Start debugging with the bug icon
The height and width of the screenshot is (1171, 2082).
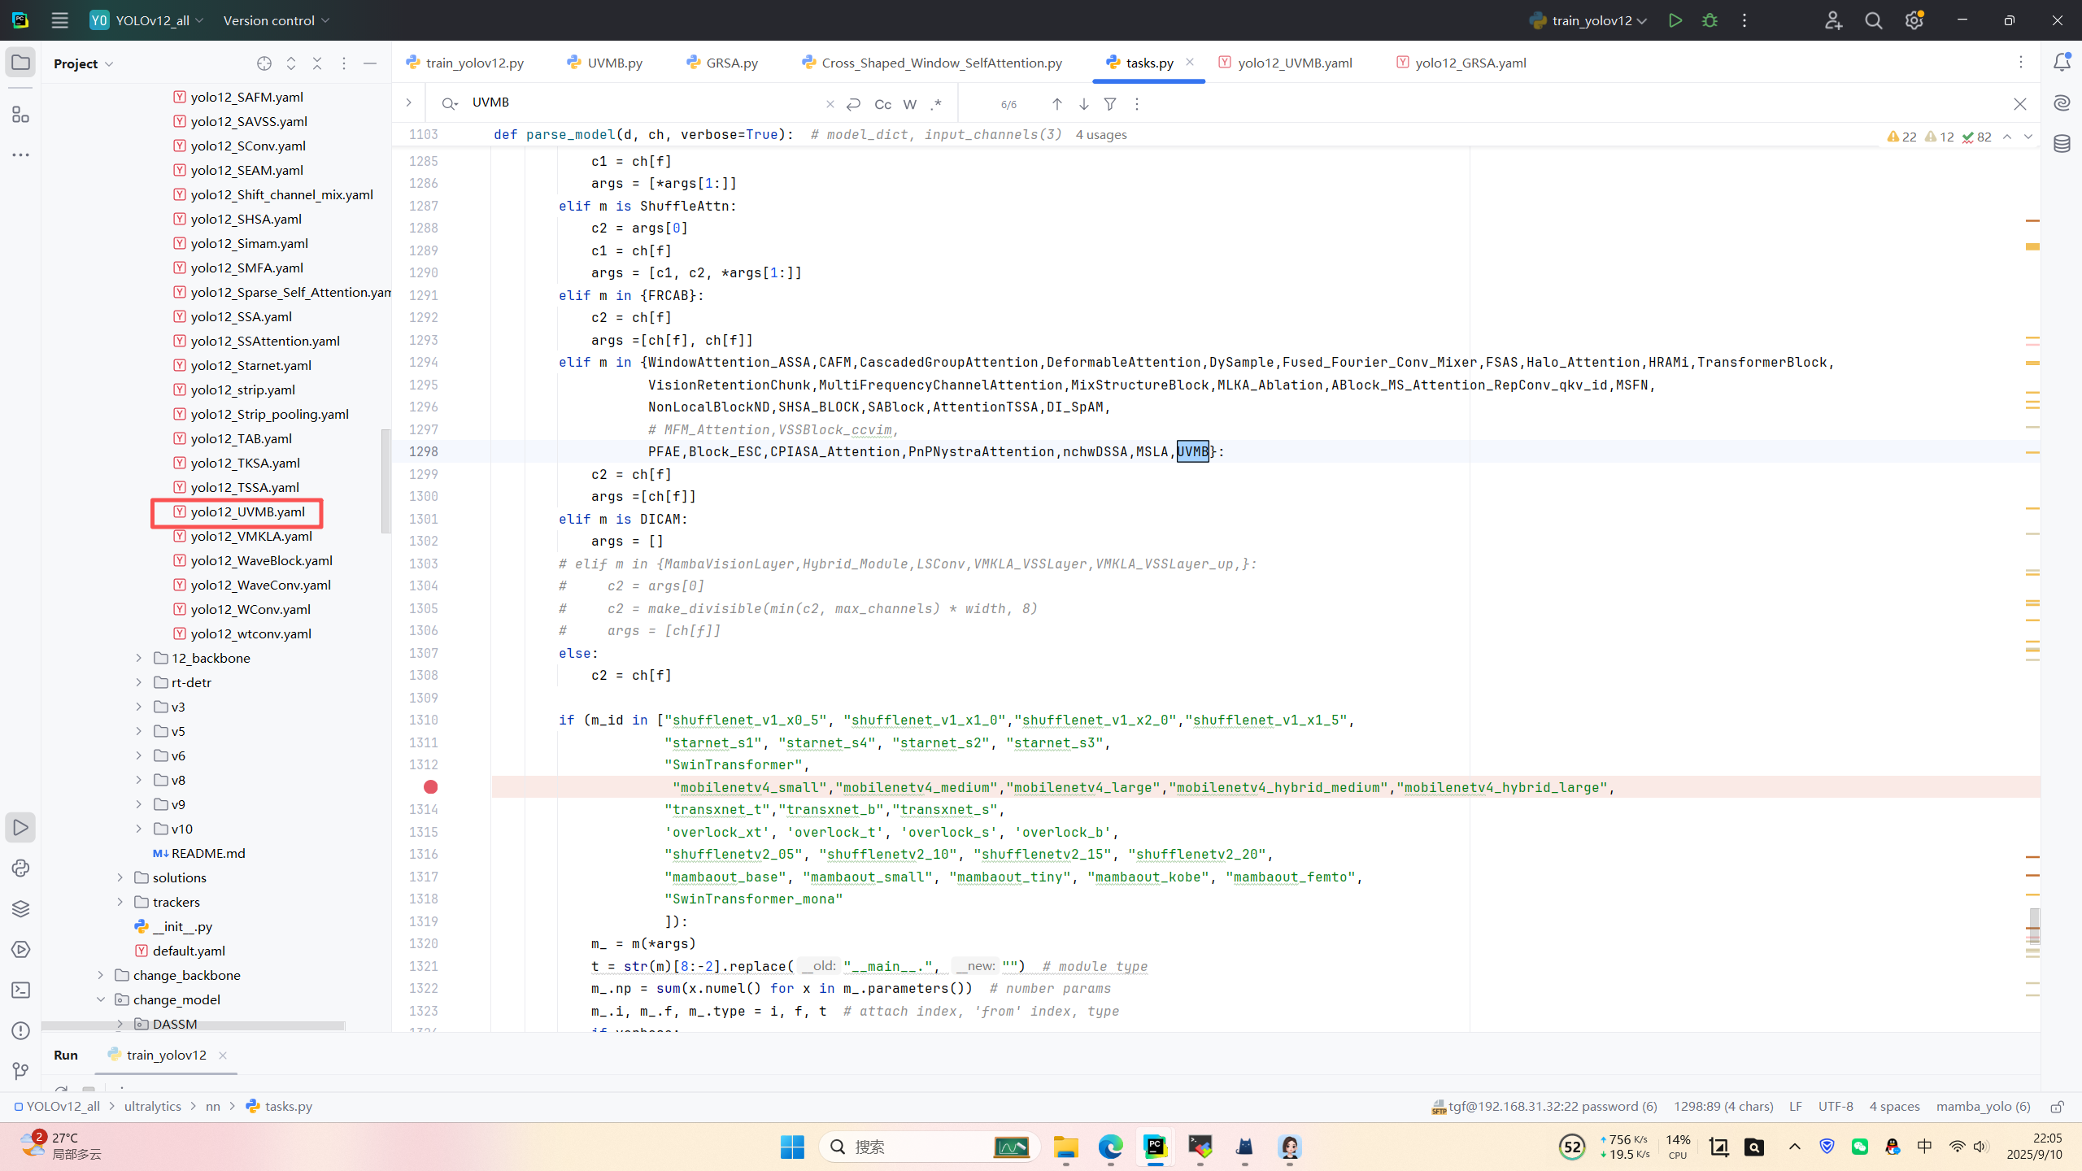click(x=1710, y=20)
